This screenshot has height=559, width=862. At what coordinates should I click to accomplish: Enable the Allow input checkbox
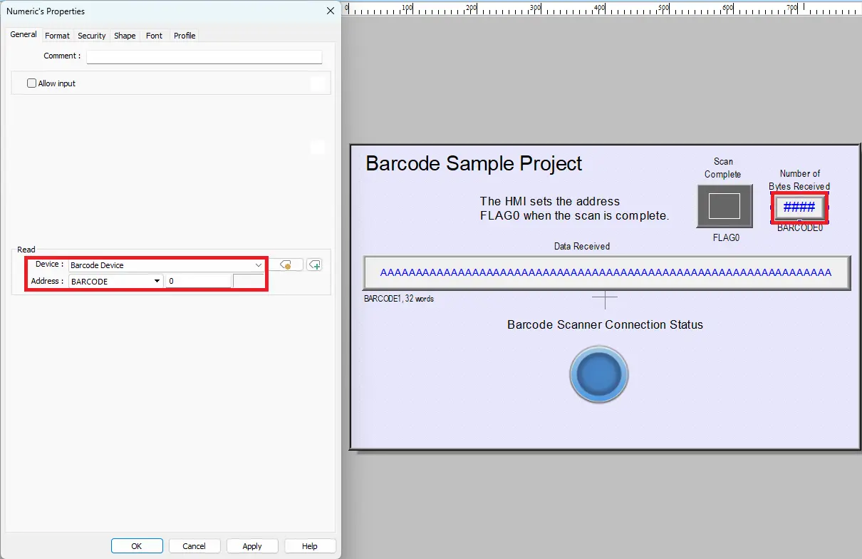tap(31, 83)
